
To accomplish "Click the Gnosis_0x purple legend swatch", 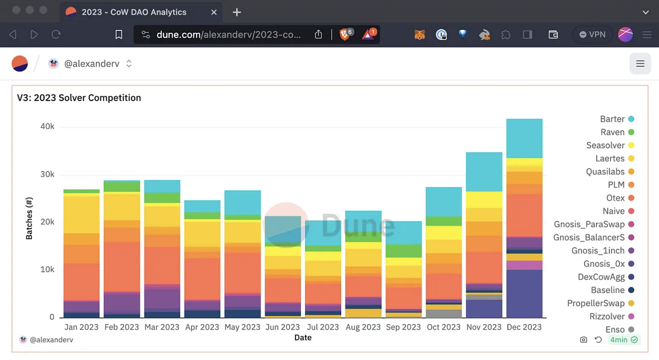I will 631,264.
